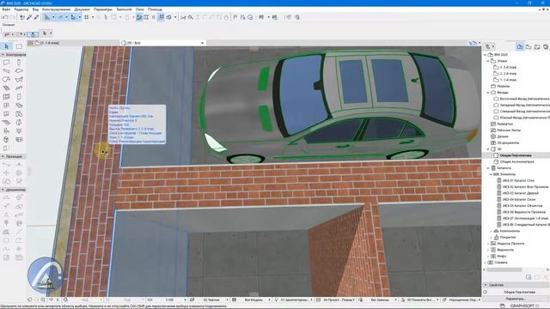550x309 pixels.
Task: Select the Stair tool
Action: tap(6, 88)
